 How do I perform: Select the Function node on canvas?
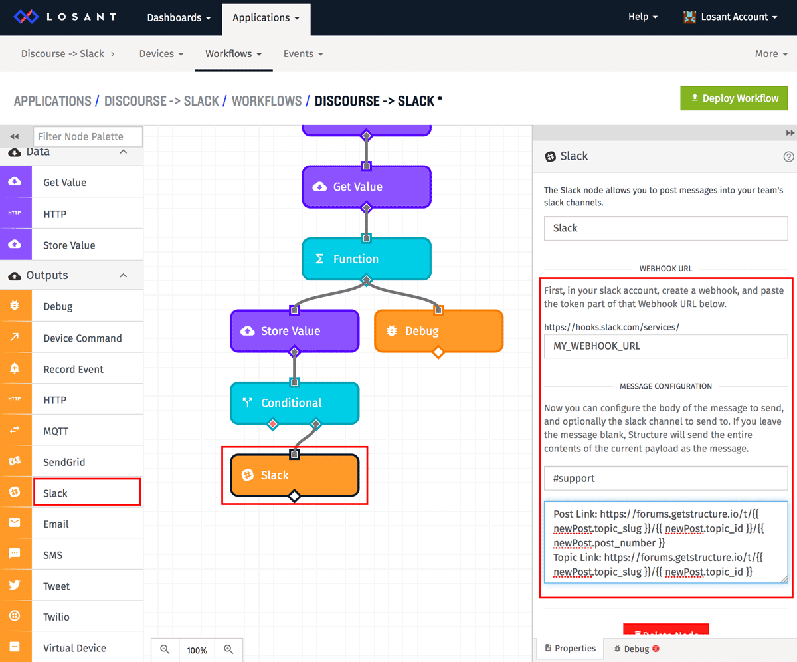click(x=367, y=259)
